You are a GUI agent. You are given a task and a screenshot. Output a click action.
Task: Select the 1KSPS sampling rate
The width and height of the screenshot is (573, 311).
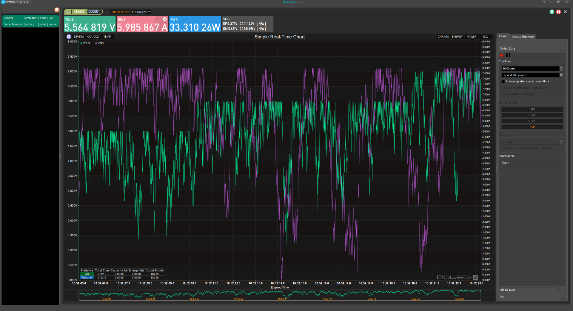pos(532,127)
